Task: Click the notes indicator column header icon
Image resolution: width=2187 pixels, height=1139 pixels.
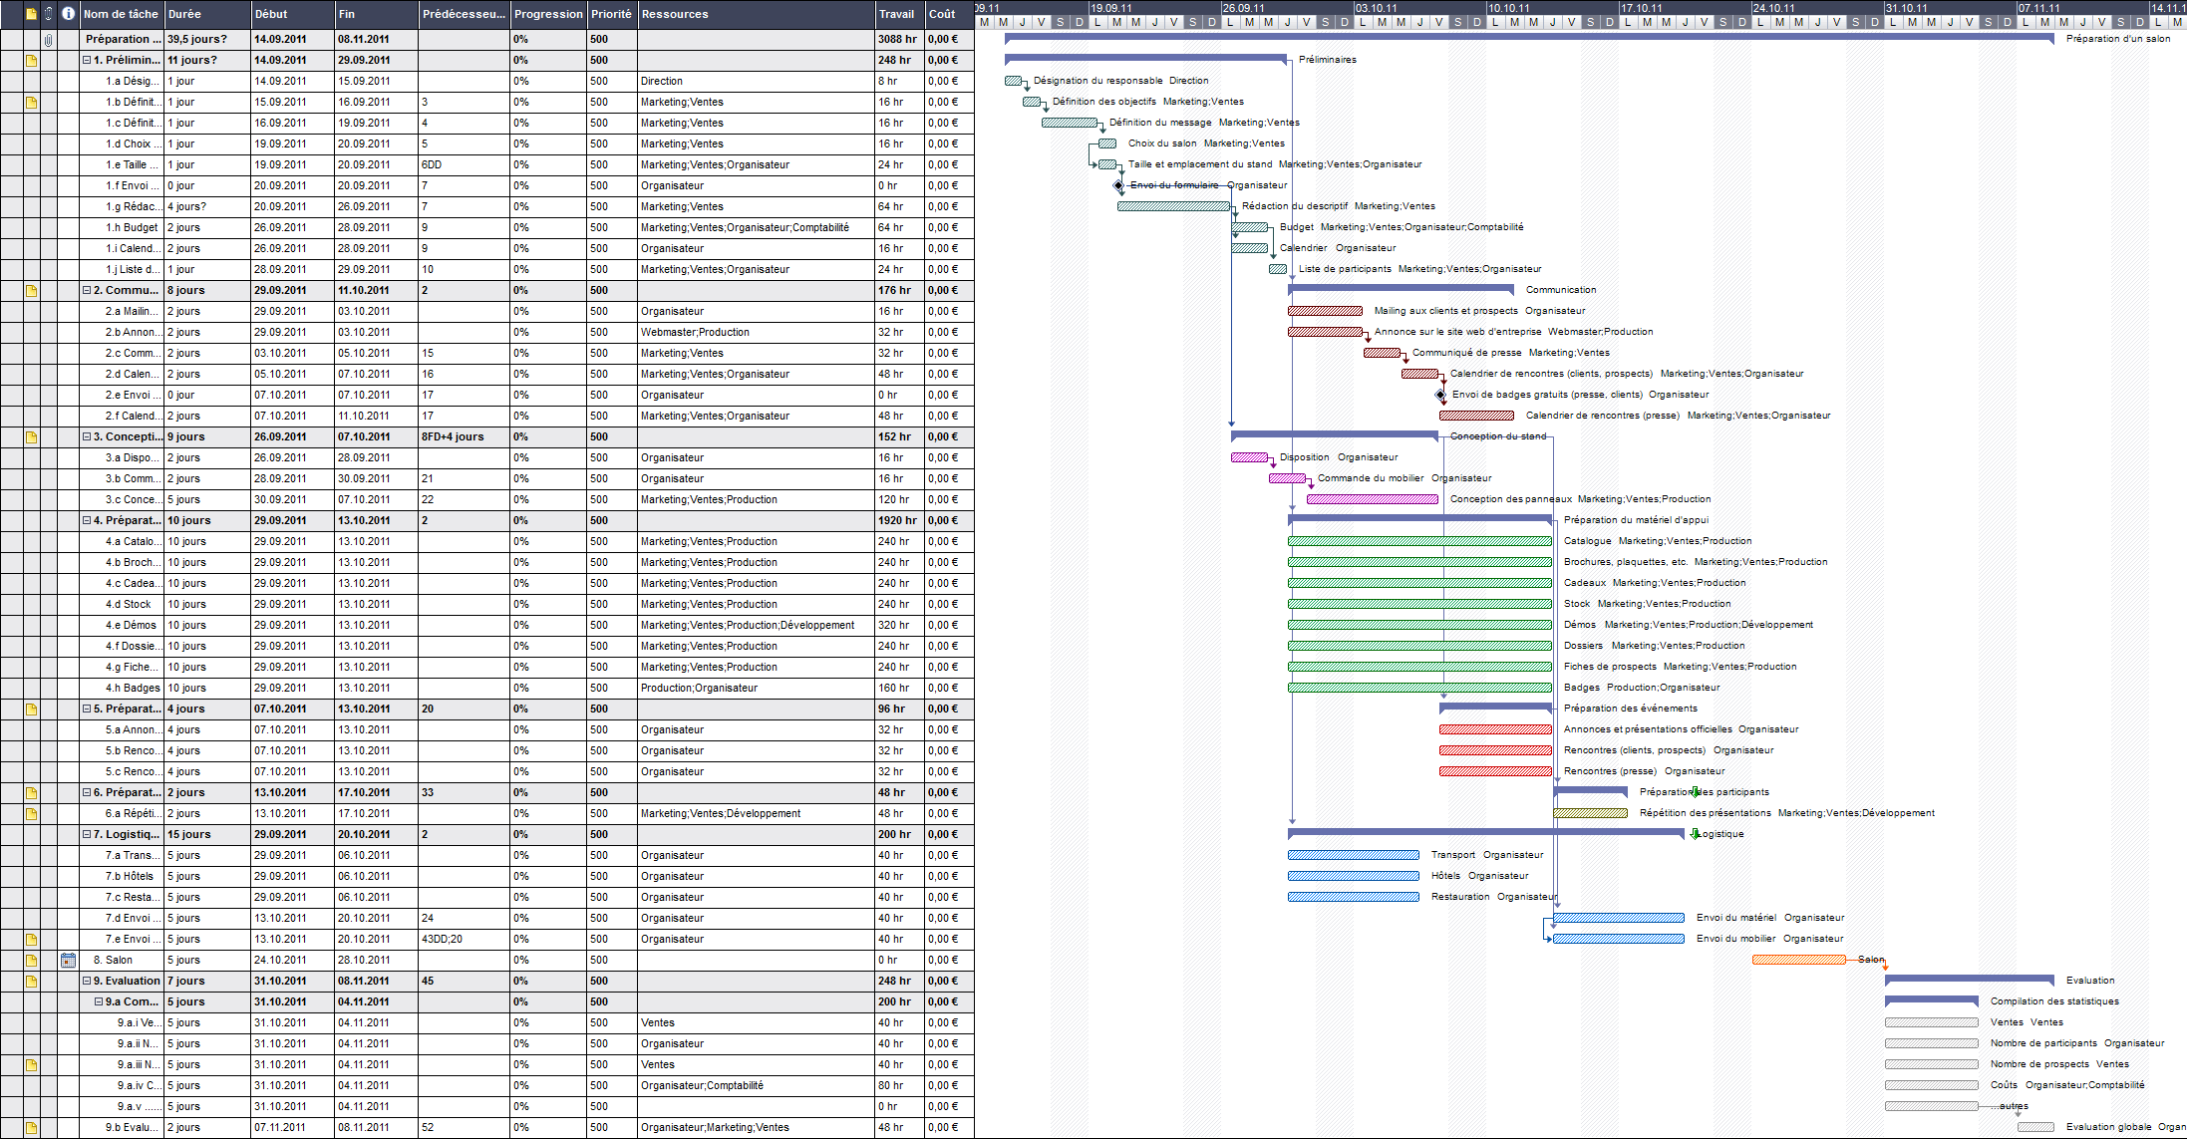Action: click(x=31, y=14)
